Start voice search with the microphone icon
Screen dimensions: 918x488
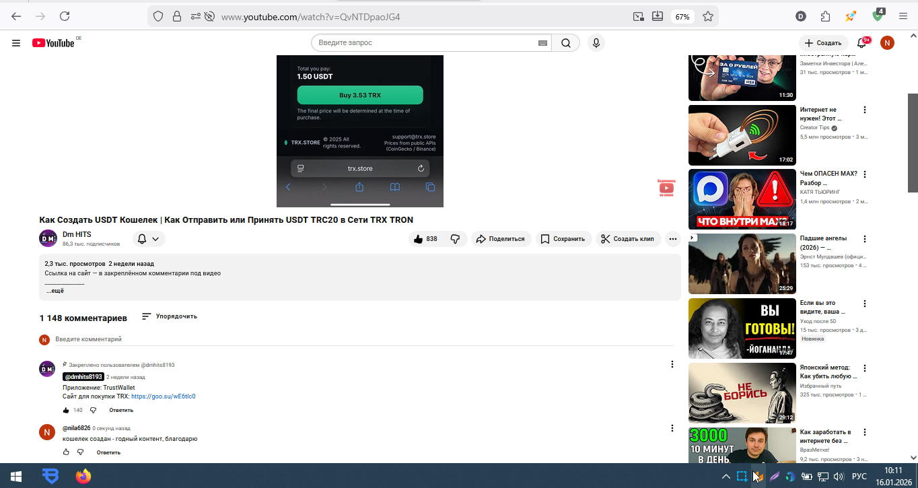click(596, 43)
